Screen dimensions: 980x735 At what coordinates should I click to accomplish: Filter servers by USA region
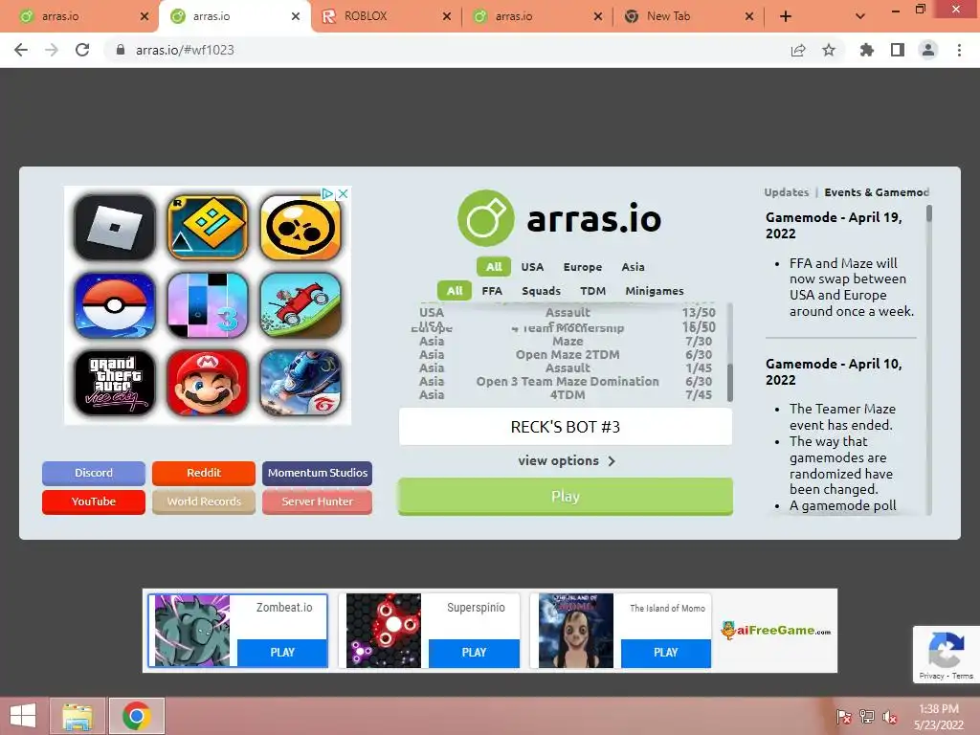click(x=532, y=267)
